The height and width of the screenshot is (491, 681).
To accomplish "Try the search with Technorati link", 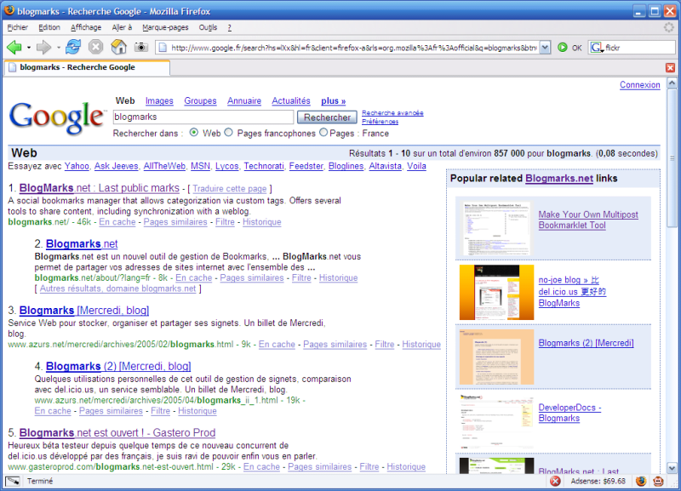I will pyautogui.click(x=264, y=166).
